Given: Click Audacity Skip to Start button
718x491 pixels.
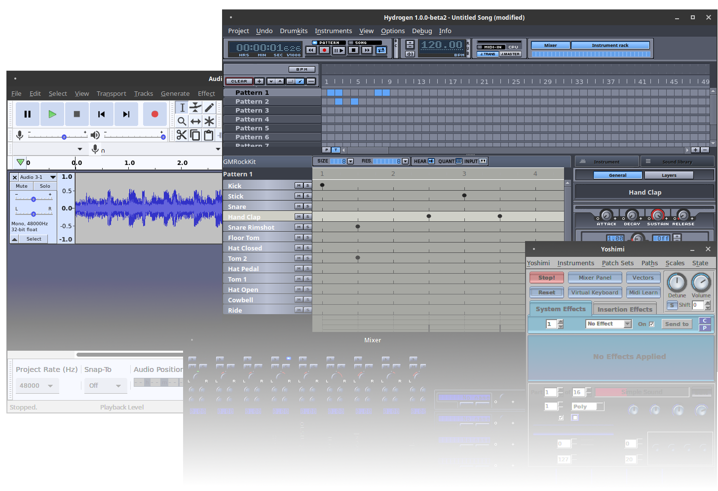Looking at the screenshot, I should coord(101,114).
